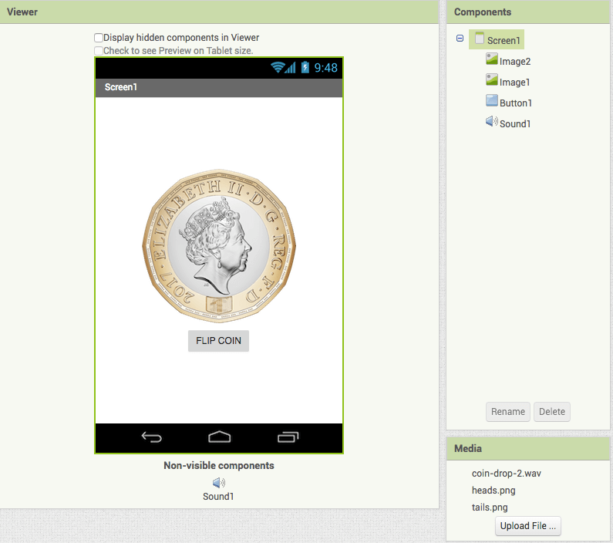
Task: Collapse the Screen1 component tree
Action: coord(460,39)
